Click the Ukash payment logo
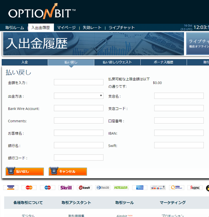Screen dimensions: 209x217 [x=84, y=187]
